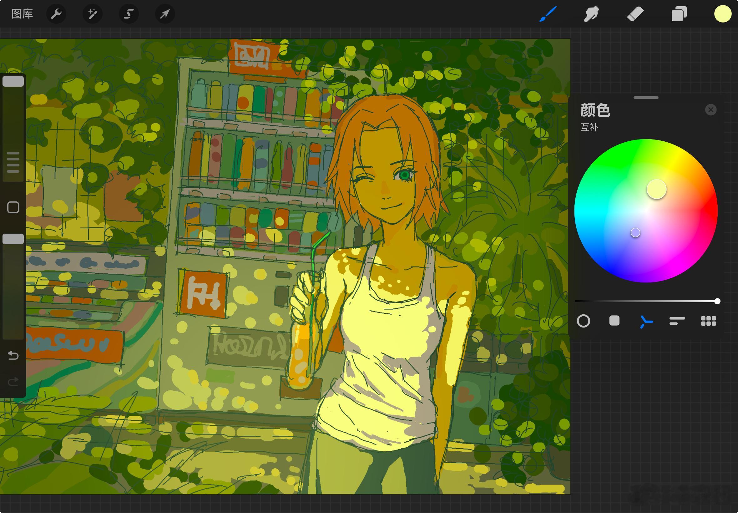Click the purple complementary reticle on wheel
Image resolution: width=738 pixels, height=513 pixels.
[635, 232]
